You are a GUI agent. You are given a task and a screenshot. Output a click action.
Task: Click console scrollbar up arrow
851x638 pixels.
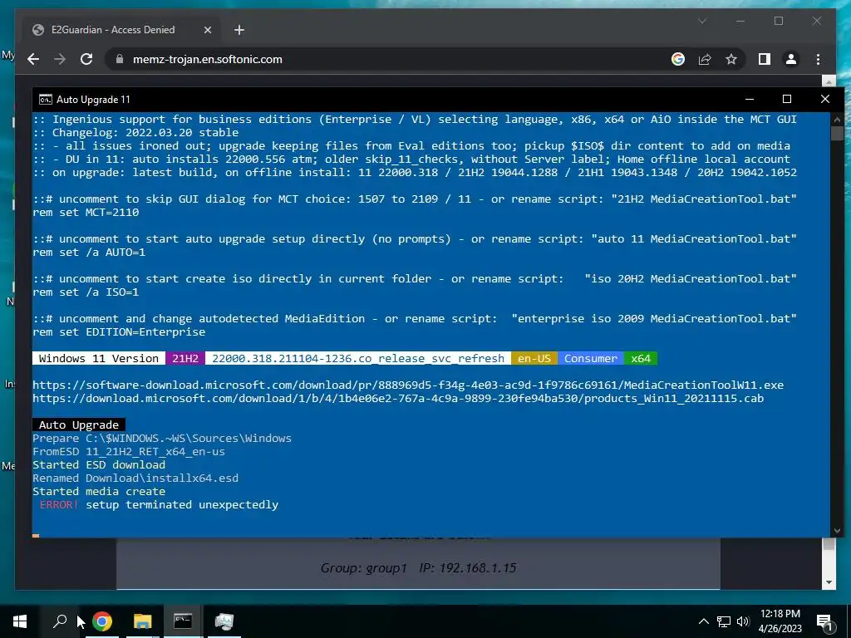pyautogui.click(x=837, y=120)
